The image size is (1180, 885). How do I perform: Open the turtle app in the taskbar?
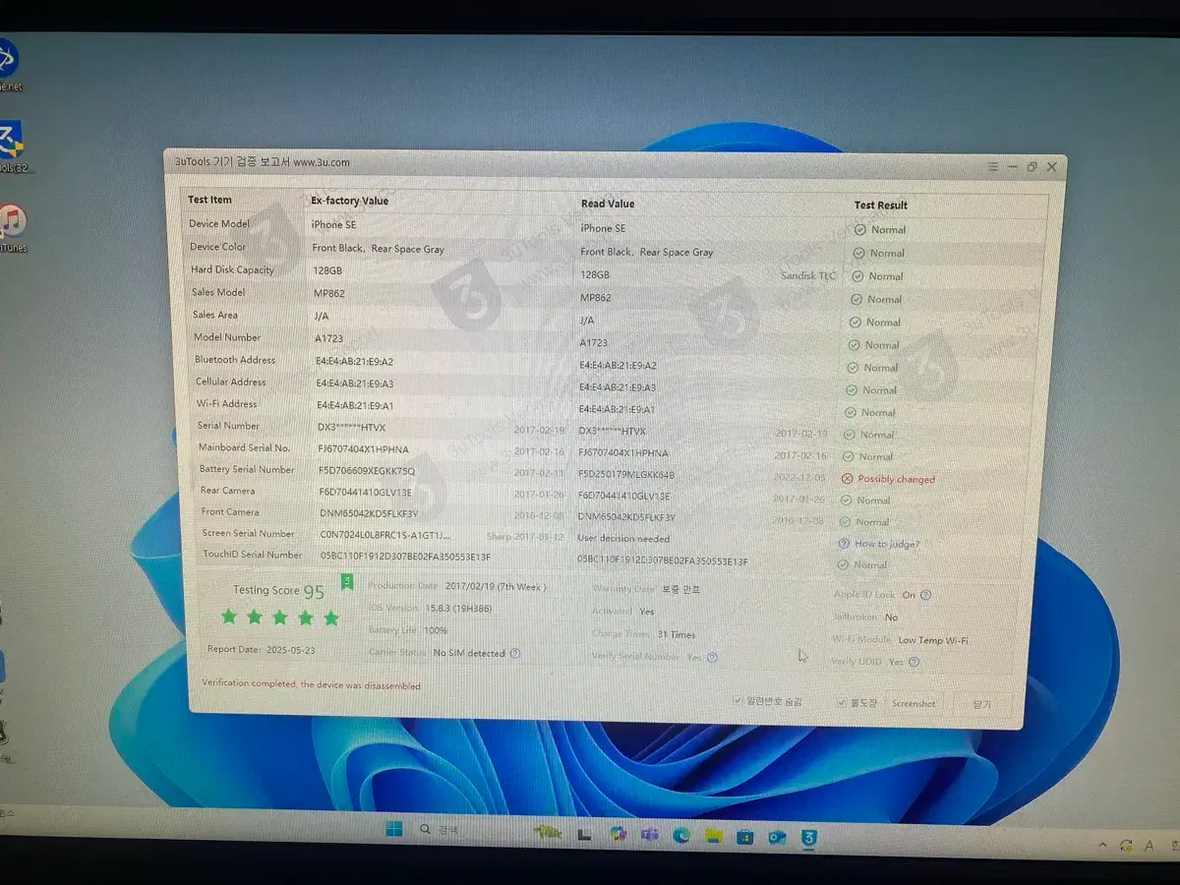549,832
